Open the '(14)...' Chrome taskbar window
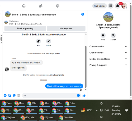 coord(70,103)
